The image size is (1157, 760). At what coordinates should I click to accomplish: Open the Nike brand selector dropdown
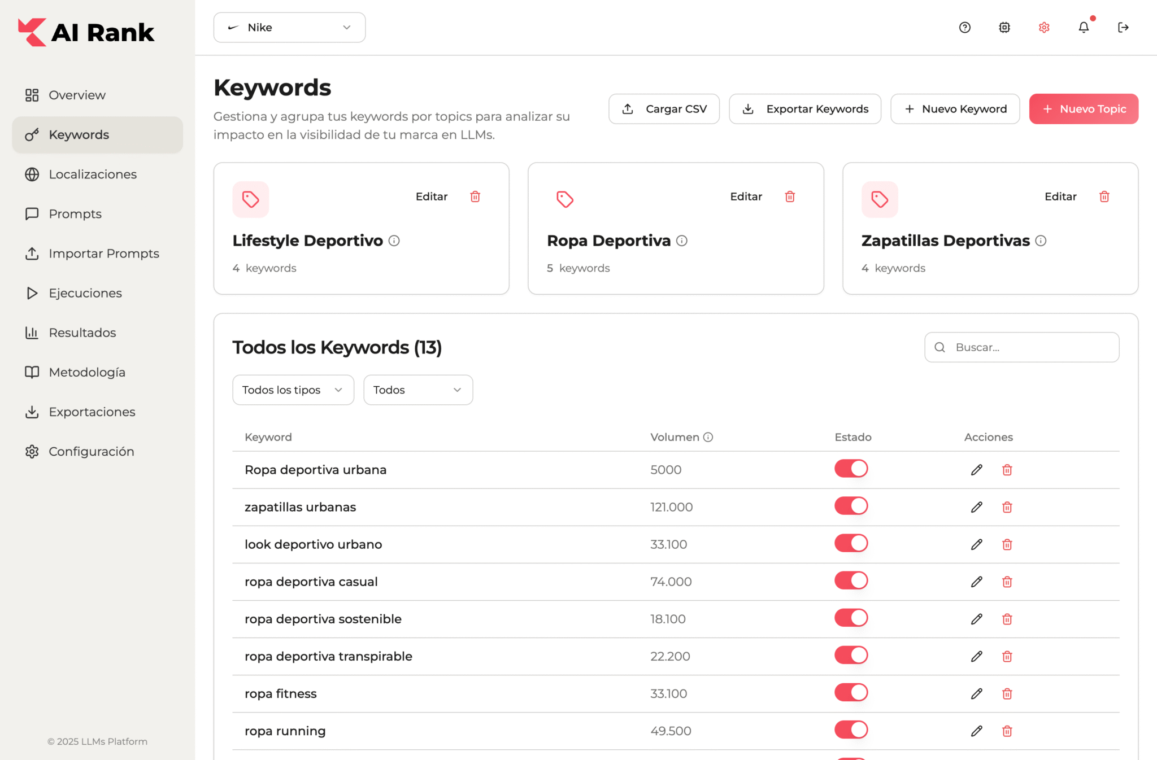[x=289, y=27]
